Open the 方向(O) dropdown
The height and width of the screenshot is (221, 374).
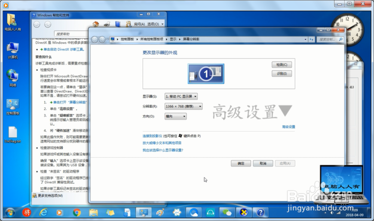(x=175, y=116)
